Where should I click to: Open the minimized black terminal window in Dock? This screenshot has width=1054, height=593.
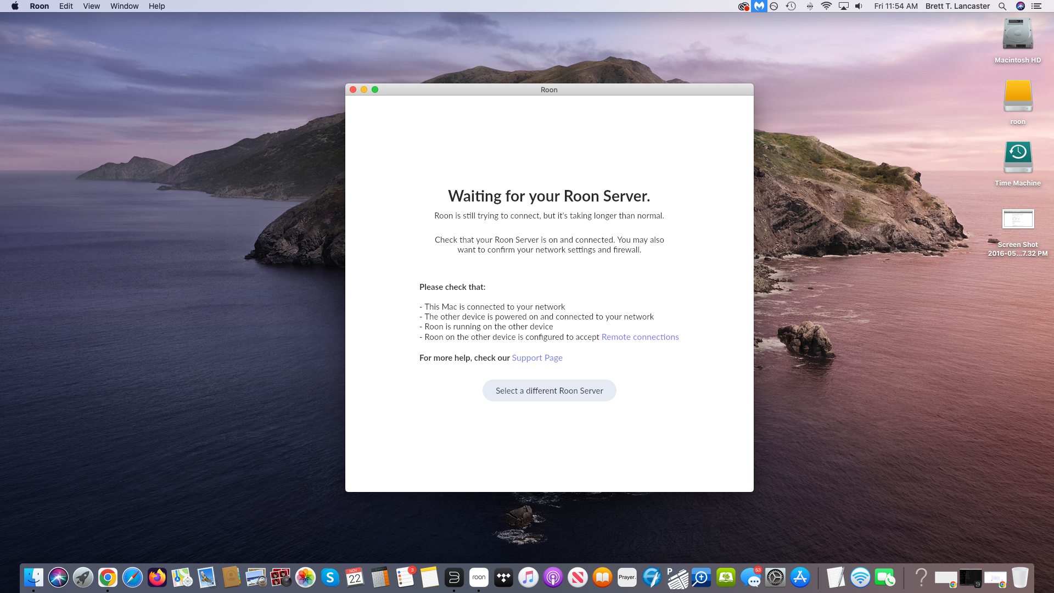click(971, 577)
